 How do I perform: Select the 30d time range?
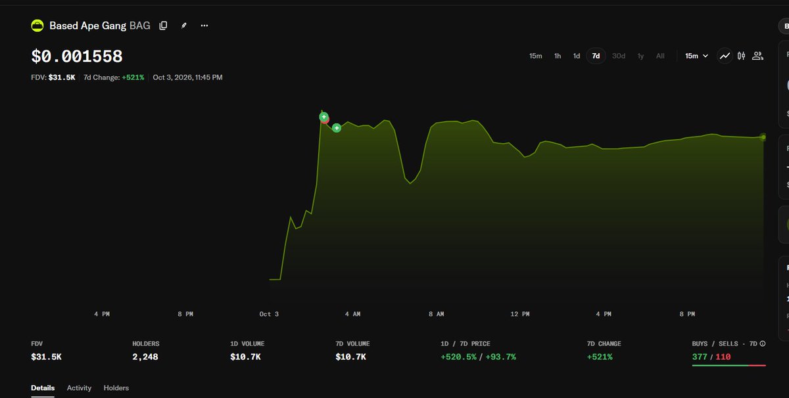click(619, 56)
